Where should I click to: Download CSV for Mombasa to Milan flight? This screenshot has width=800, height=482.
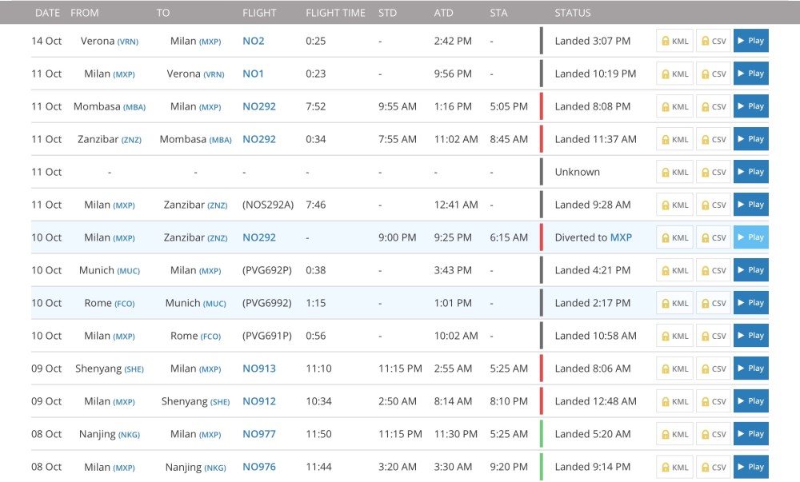coord(713,106)
